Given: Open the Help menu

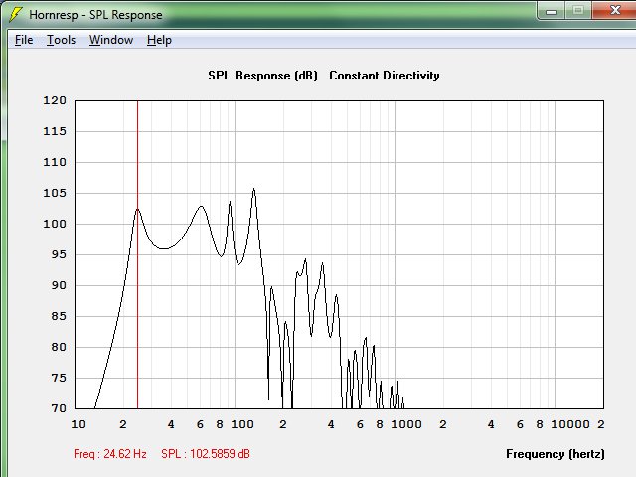Looking at the screenshot, I should tap(159, 40).
